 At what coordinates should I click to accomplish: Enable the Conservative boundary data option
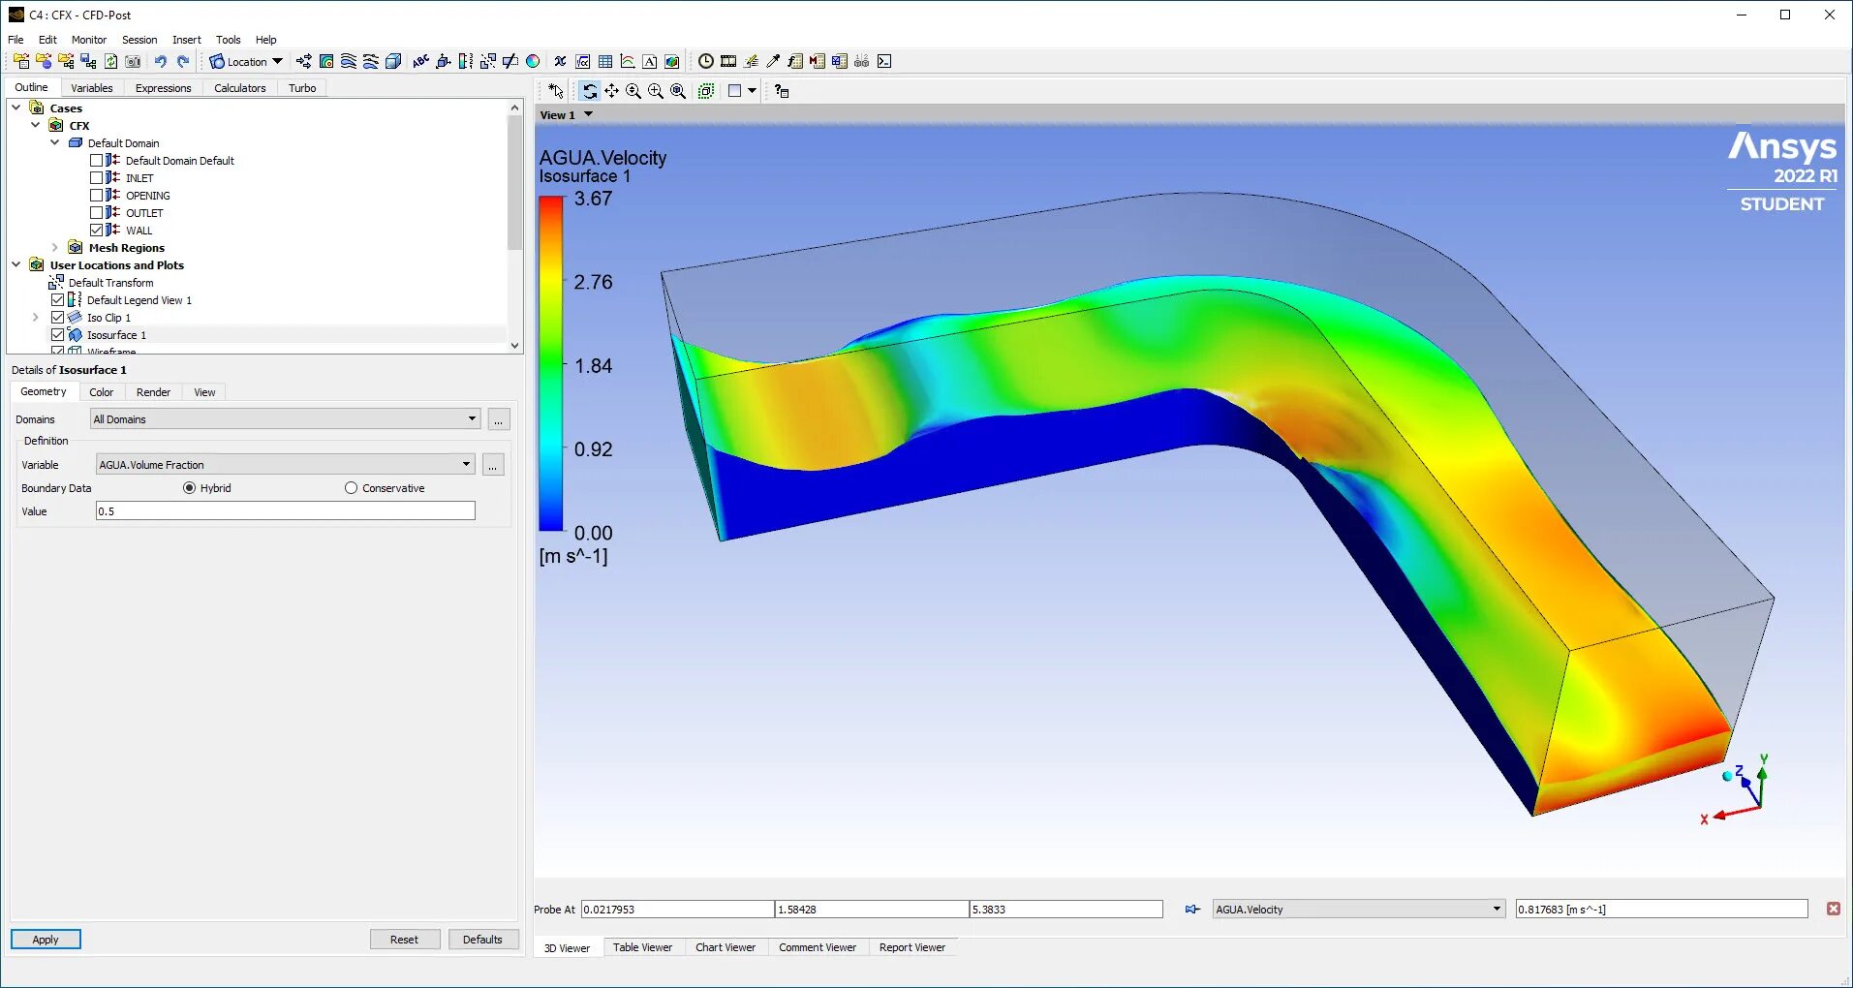351,488
